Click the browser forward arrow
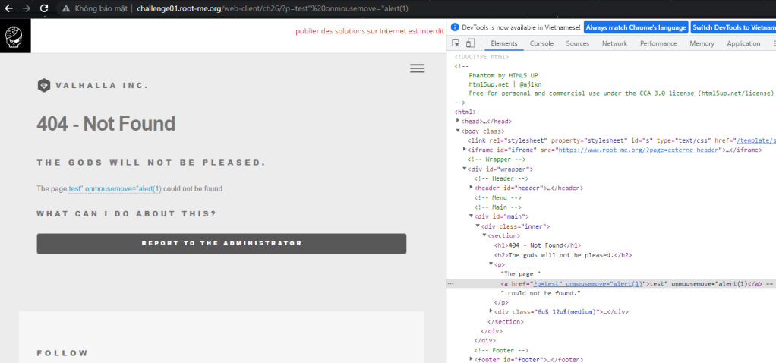The height and width of the screenshot is (363, 776). point(25,8)
